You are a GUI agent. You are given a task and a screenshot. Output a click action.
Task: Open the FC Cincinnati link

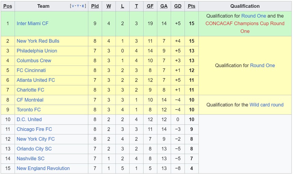[31, 70]
